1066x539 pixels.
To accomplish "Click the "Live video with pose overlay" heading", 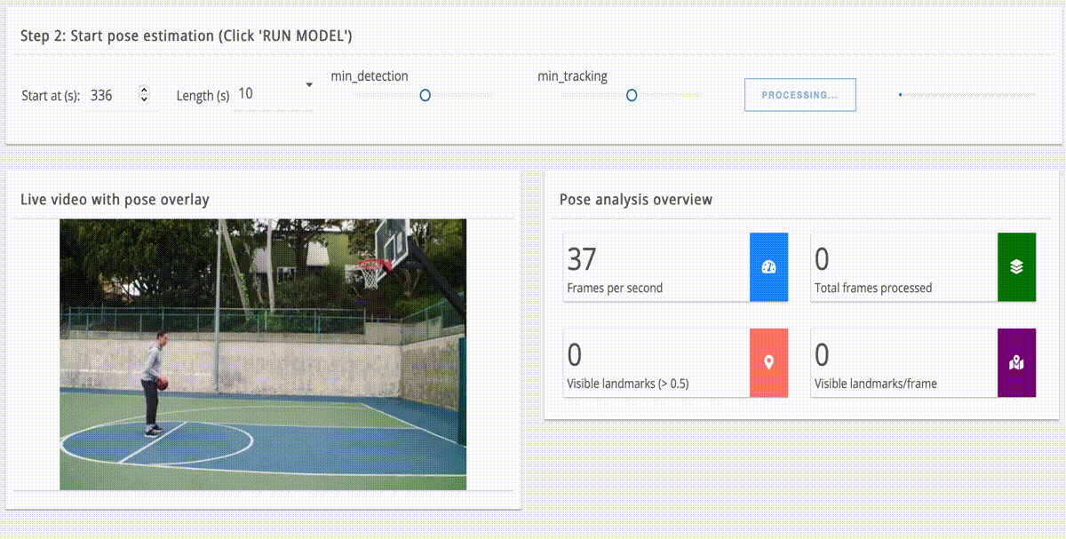I will 115,200.
